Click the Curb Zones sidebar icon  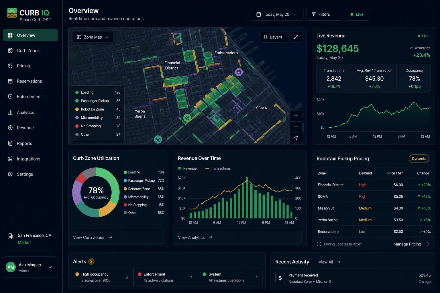point(10,51)
